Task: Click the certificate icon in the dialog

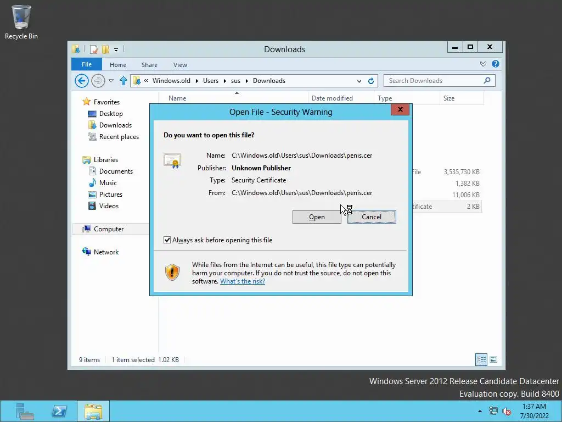Action: (172, 160)
